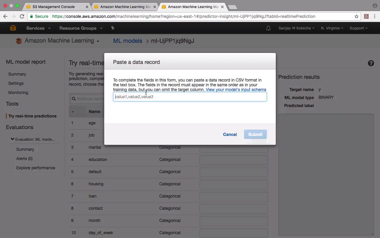This screenshot has width=380, height=238.
Task: Open Settings in the sidebar
Action: (16, 83)
